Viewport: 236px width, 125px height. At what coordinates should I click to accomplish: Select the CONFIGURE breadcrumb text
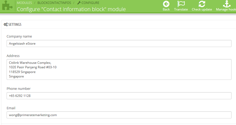coord(90,3)
